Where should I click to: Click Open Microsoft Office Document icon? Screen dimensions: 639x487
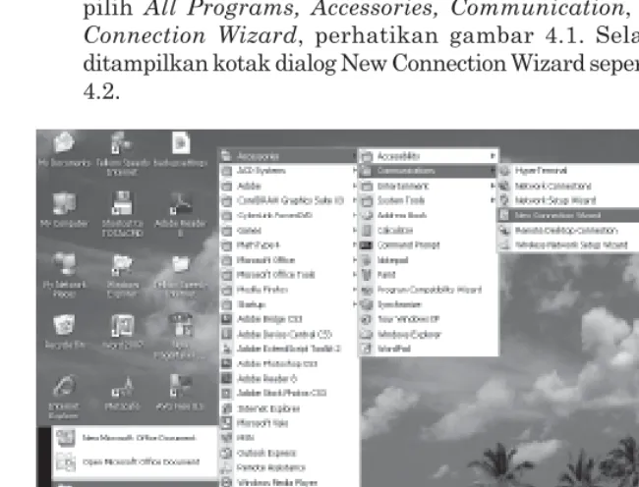66,462
